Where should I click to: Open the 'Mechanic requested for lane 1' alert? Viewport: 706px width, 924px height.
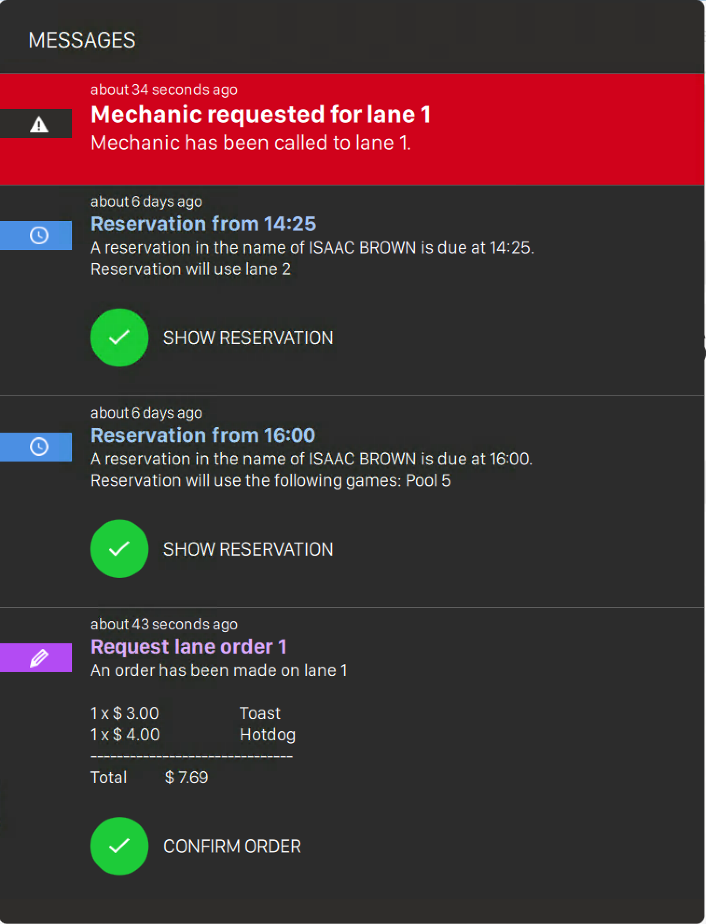pos(261,115)
